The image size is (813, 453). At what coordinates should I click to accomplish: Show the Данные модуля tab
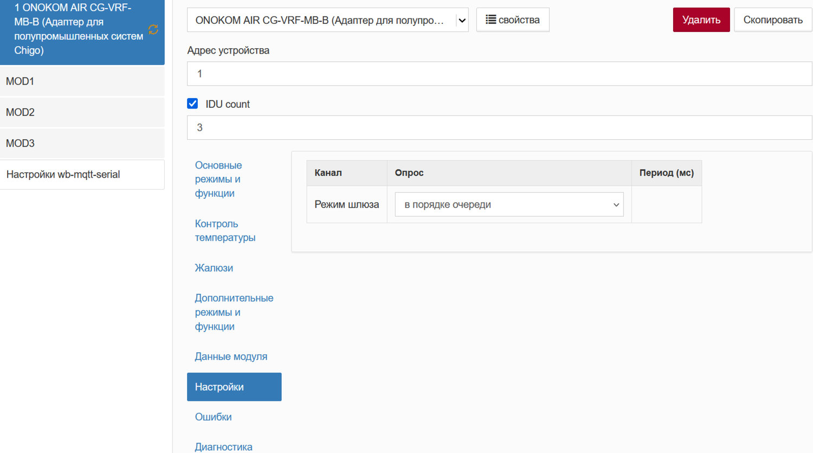pos(231,357)
